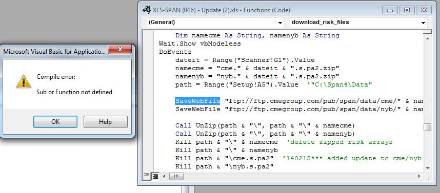440x193 pixels.
Task: Click the 'delete zipped risk arrays' comment
Action: [339, 142]
